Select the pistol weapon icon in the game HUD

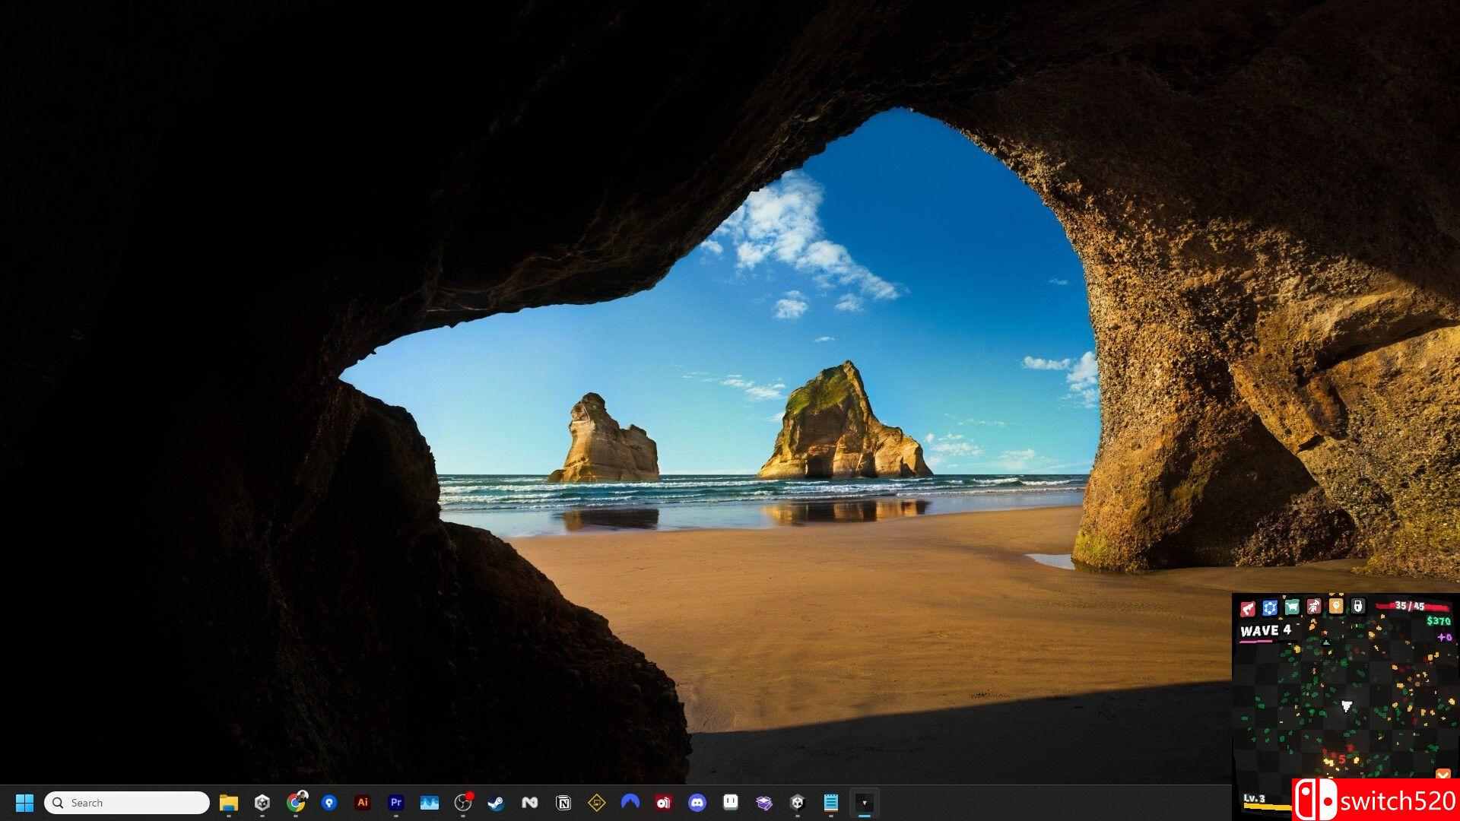coord(1248,608)
